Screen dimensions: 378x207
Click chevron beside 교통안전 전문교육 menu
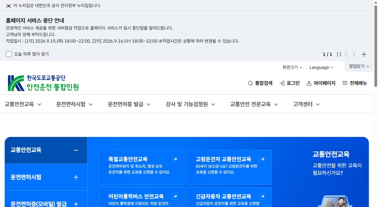[x=276, y=104]
